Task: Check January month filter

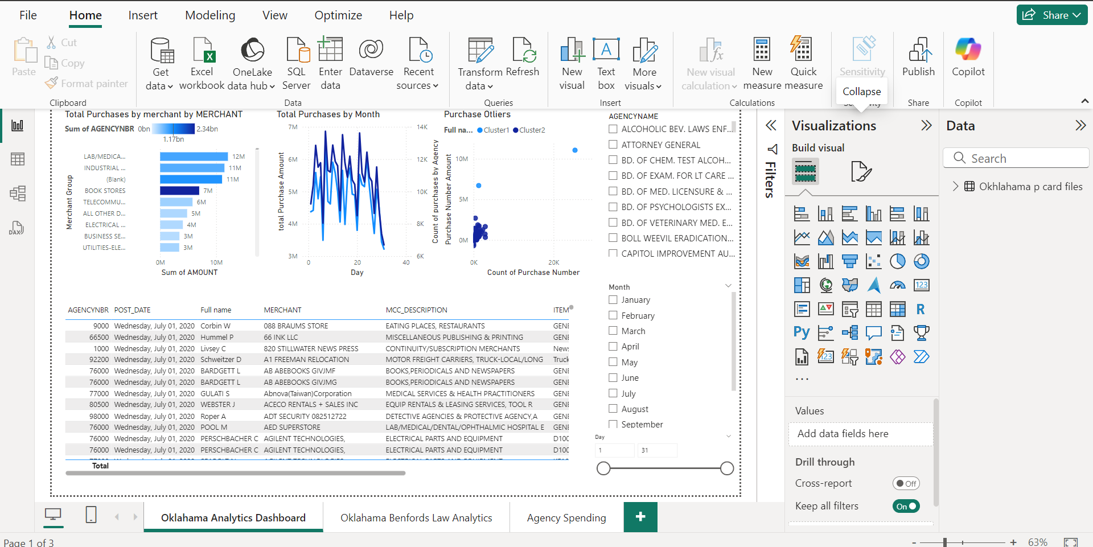Action: (613, 299)
